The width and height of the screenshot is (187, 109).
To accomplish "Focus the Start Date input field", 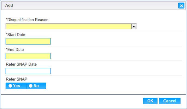I will point(28,41).
